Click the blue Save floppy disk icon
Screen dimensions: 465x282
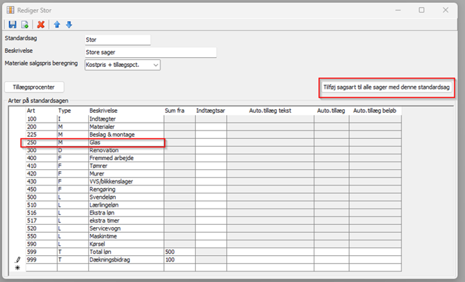(13, 25)
